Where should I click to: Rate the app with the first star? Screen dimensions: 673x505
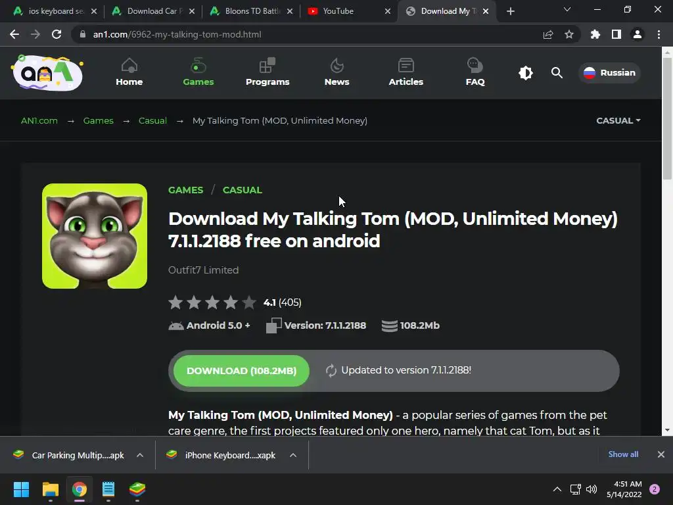(x=175, y=302)
